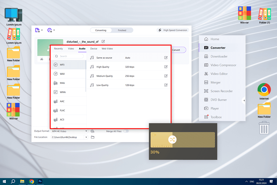Select AAC format
Screen dimensions: 277x185
click(69, 101)
